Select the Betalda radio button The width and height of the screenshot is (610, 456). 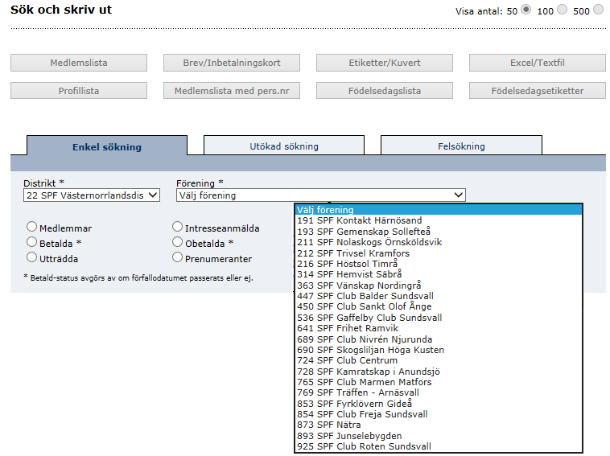point(31,242)
